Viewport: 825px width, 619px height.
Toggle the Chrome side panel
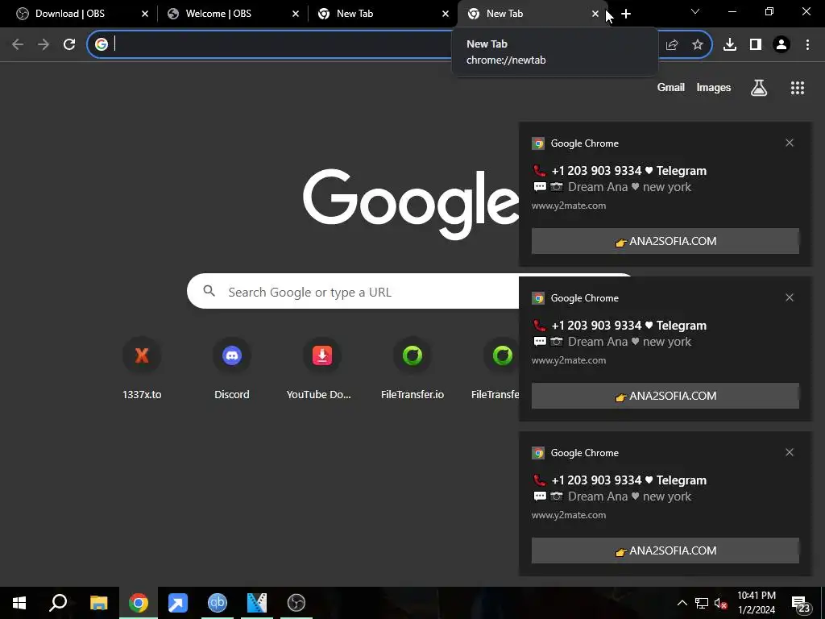(x=756, y=45)
